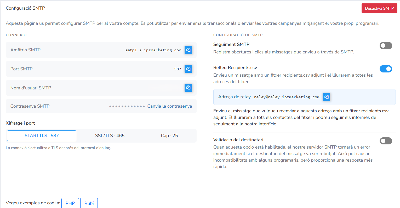The height and width of the screenshot is (208, 400).
Task: Click the Configuració SMTP page title
Action: coord(25,8)
